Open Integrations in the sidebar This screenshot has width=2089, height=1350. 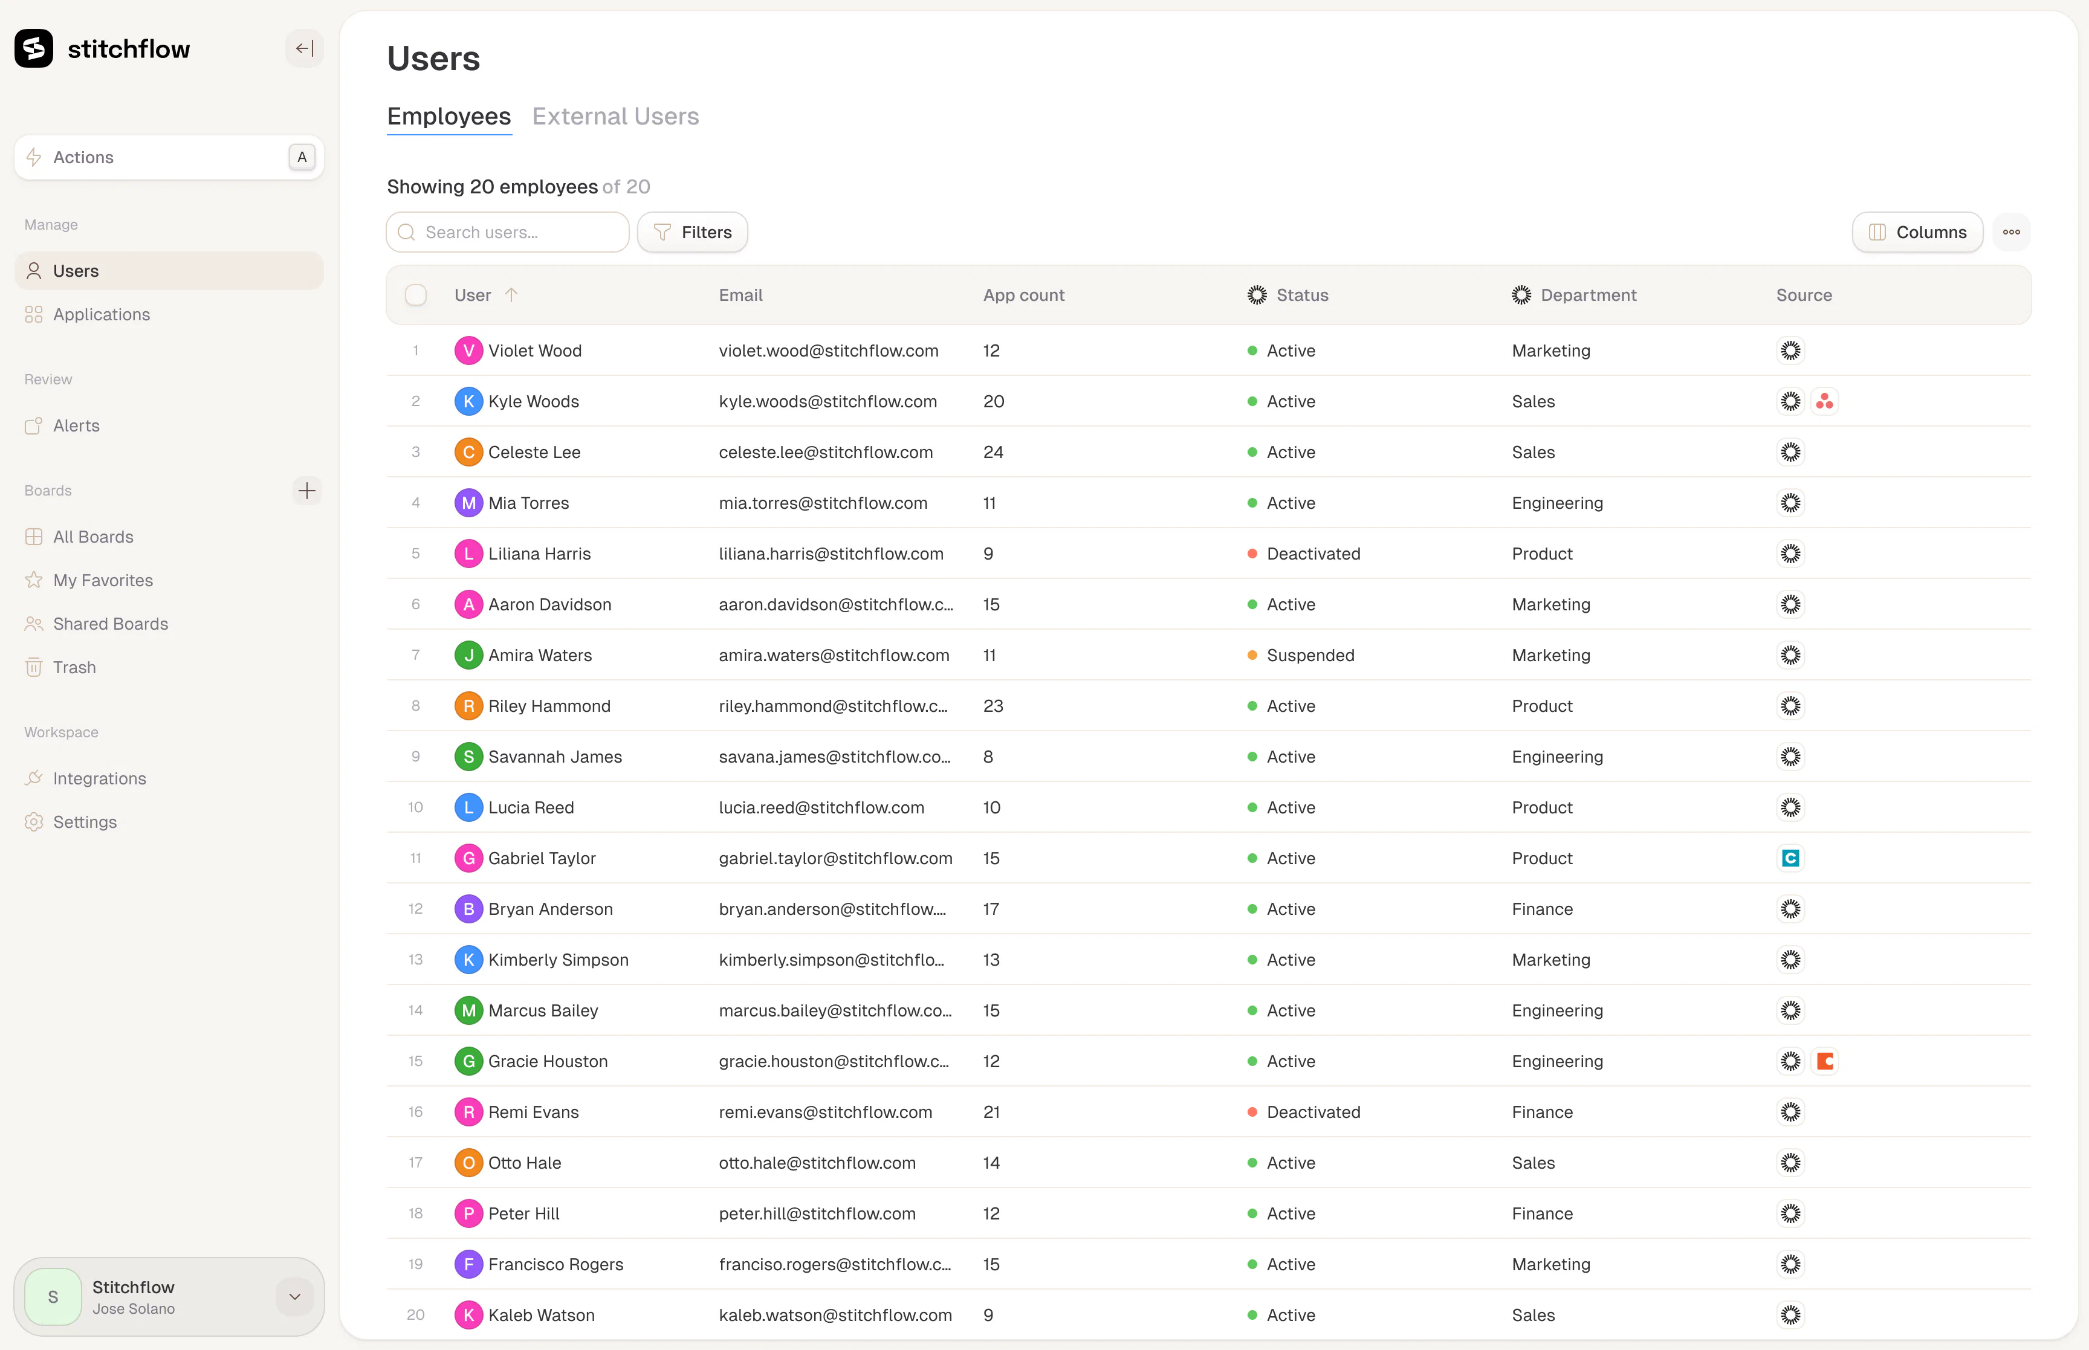[169, 778]
